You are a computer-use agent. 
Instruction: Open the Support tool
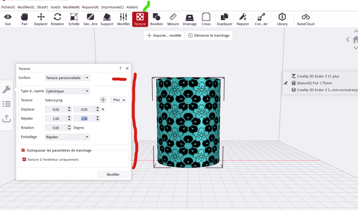[x=107, y=19]
